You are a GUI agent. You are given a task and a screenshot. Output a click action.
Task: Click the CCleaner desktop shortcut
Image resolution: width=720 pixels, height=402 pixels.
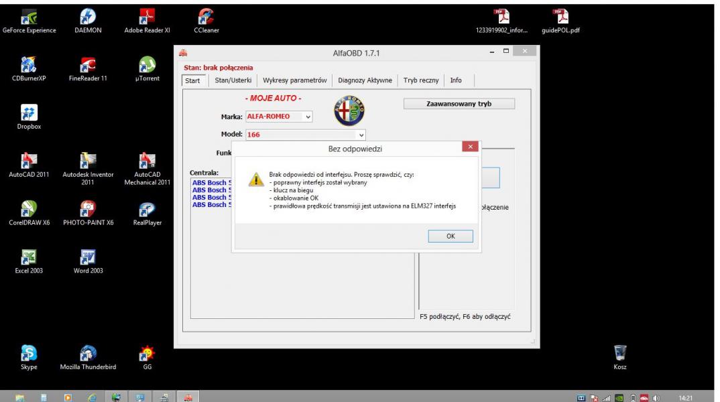206,21
